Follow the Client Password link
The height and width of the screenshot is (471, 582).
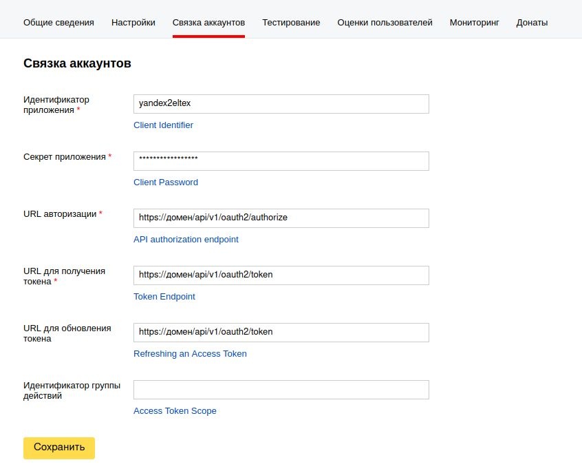(x=166, y=182)
